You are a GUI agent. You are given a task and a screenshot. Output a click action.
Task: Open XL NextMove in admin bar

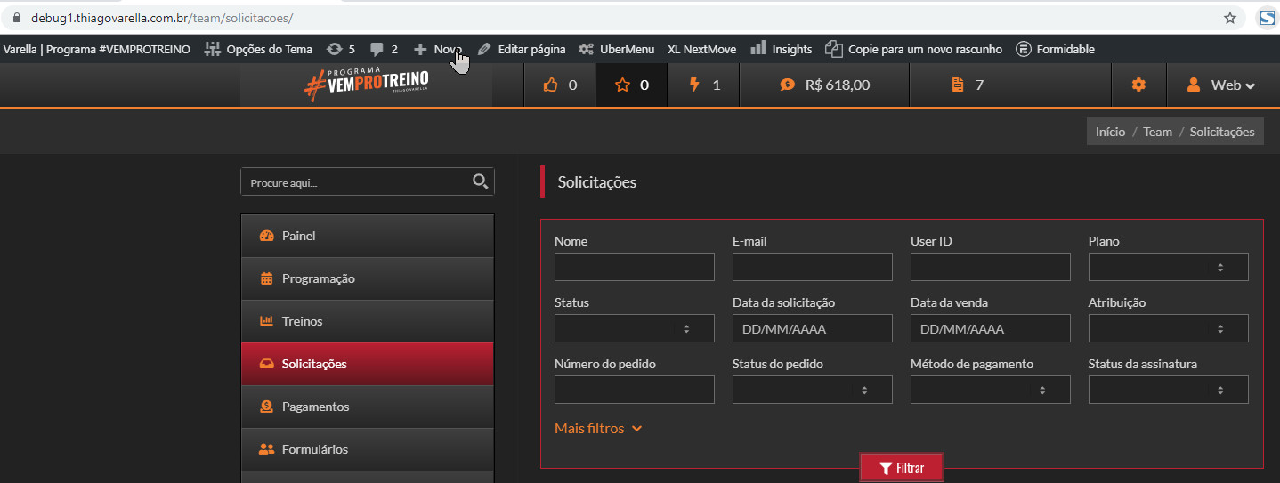[701, 49]
